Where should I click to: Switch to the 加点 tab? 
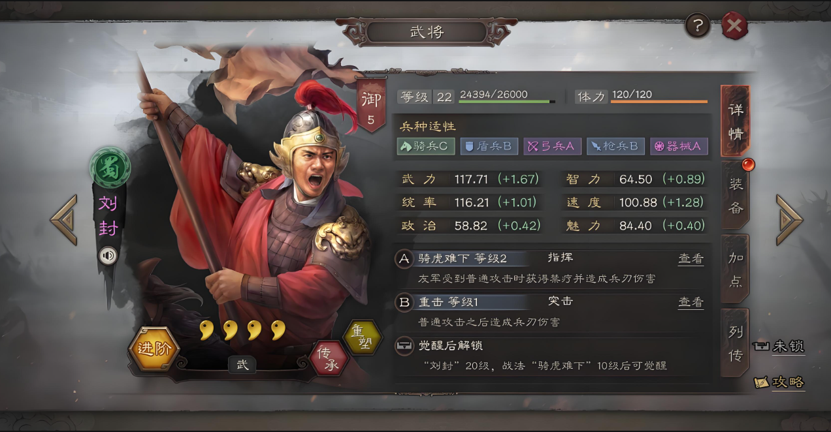[x=736, y=269]
